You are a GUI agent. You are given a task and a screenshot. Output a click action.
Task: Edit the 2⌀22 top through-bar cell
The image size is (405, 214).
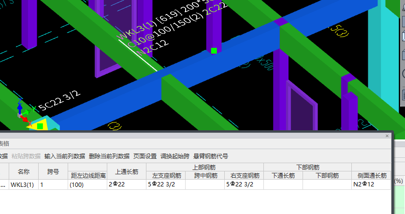(x=127, y=184)
